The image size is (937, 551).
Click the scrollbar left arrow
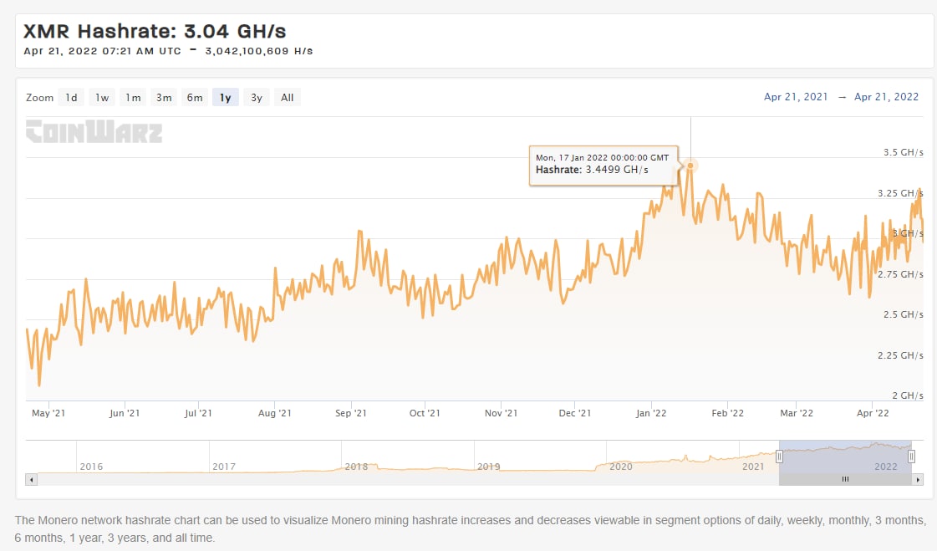click(32, 480)
